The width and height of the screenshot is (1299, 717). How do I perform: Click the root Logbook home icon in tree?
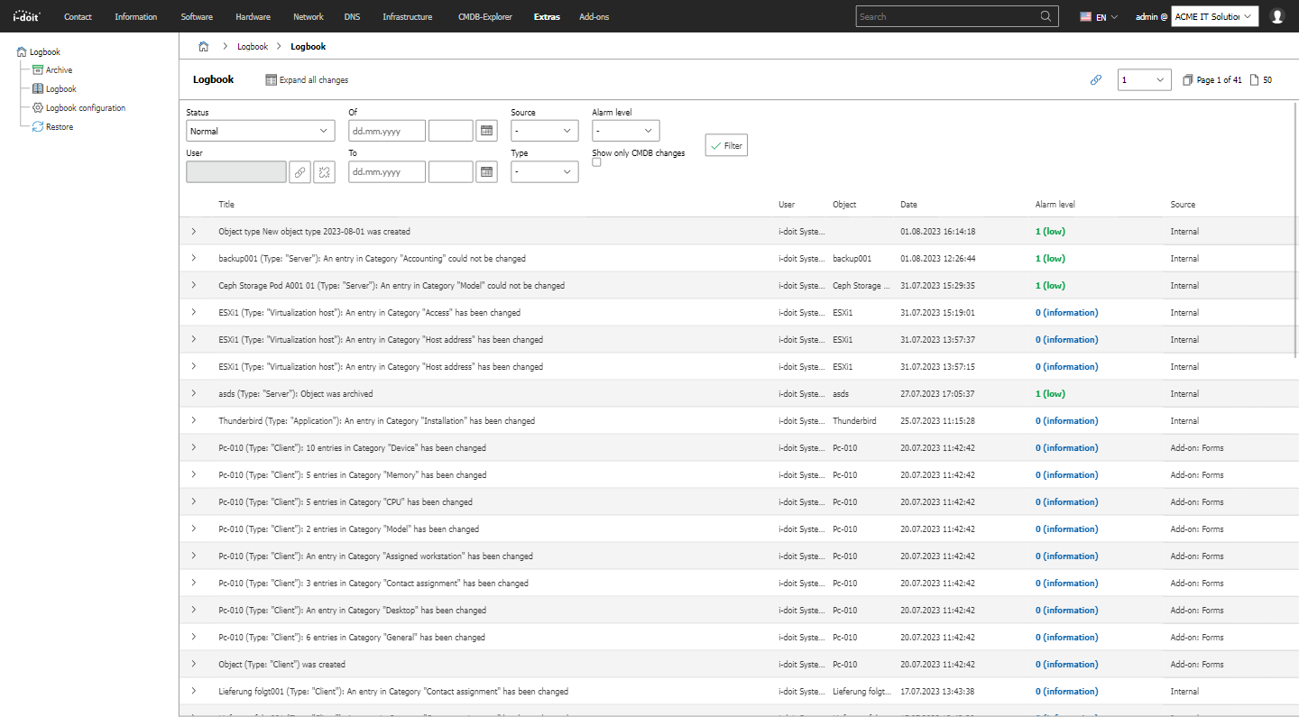(22, 52)
